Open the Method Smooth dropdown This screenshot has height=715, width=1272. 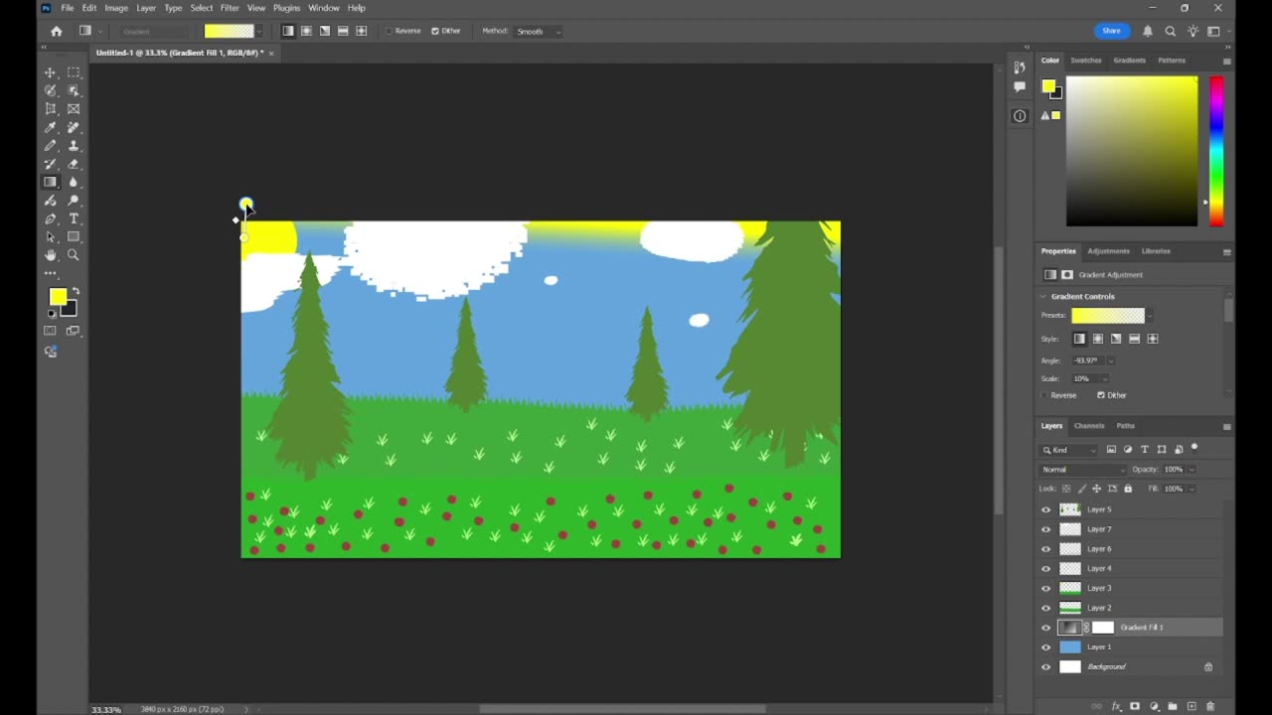(538, 32)
